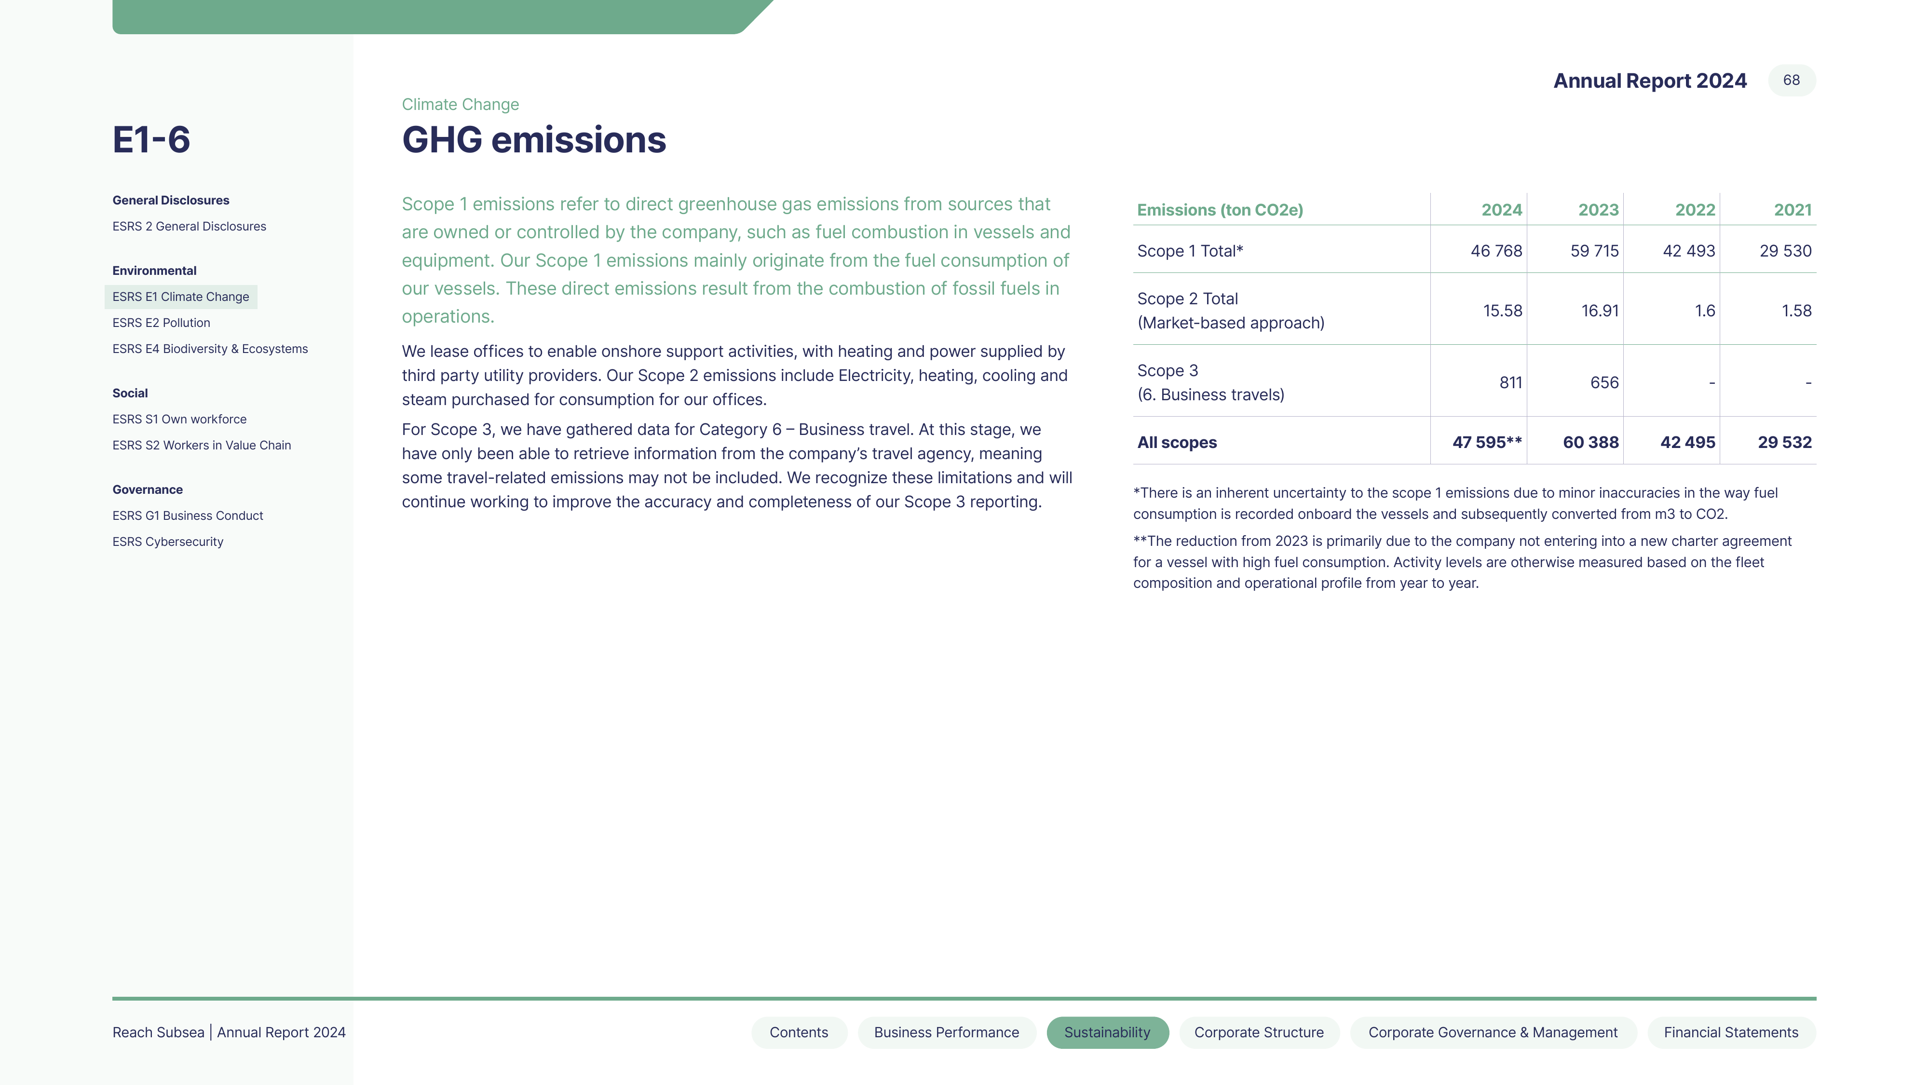Click page number 68 badge
Viewport: 1929px width, 1085px height.
pos(1791,80)
